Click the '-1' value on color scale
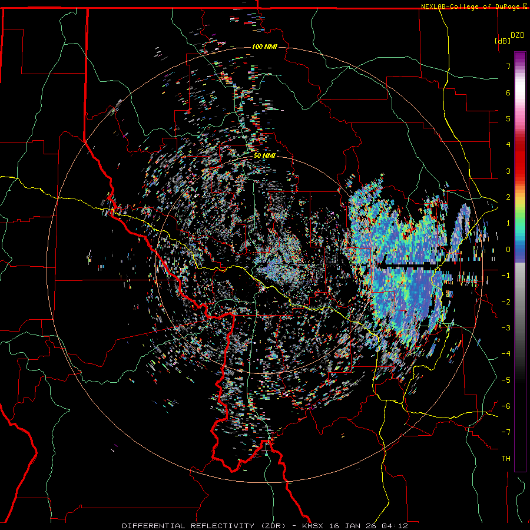 coord(506,276)
